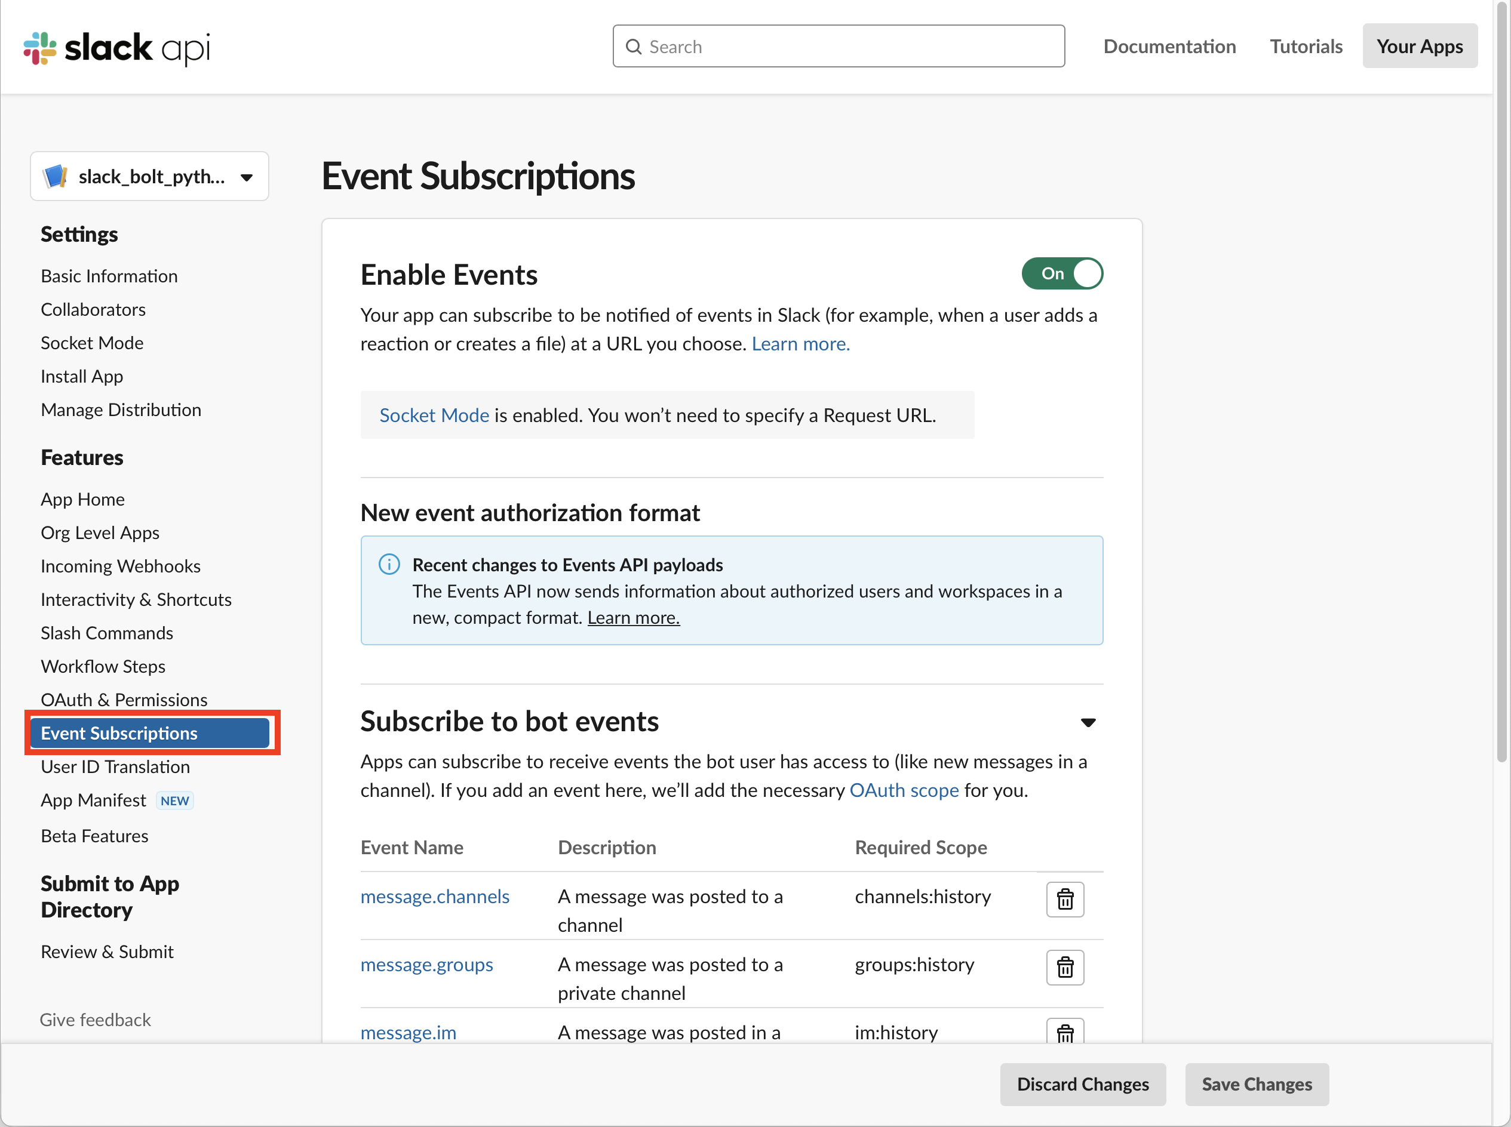Open the app selector dropdown
1511x1127 pixels.
[149, 177]
